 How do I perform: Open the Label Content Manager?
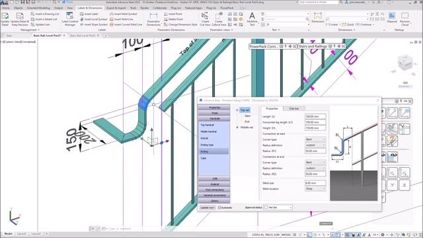(x=70, y=19)
